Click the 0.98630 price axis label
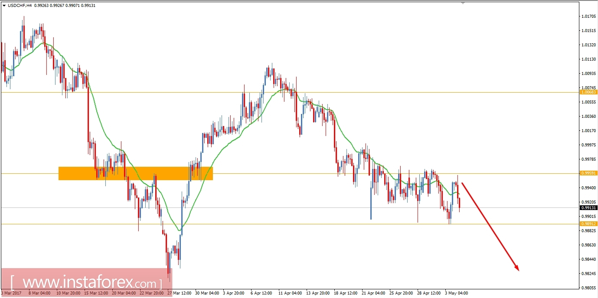The width and height of the screenshot is (598, 298). point(589,245)
